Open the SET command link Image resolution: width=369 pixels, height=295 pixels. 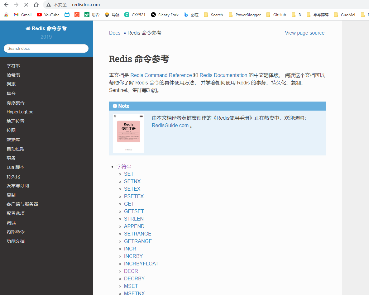pyautogui.click(x=129, y=174)
